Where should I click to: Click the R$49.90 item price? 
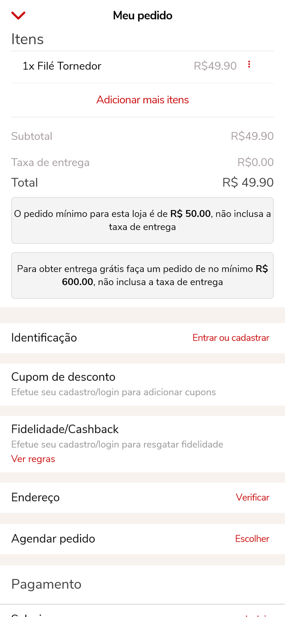pos(215,65)
